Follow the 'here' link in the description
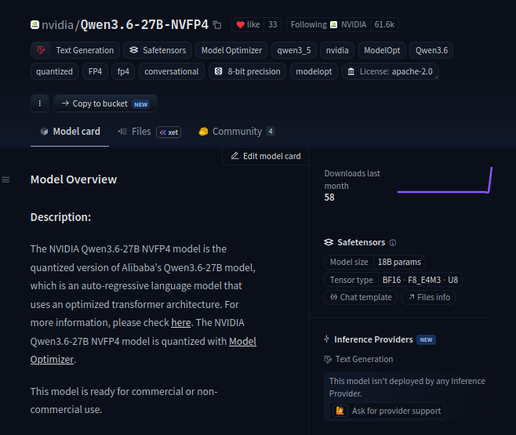516x435 pixels. click(x=180, y=323)
